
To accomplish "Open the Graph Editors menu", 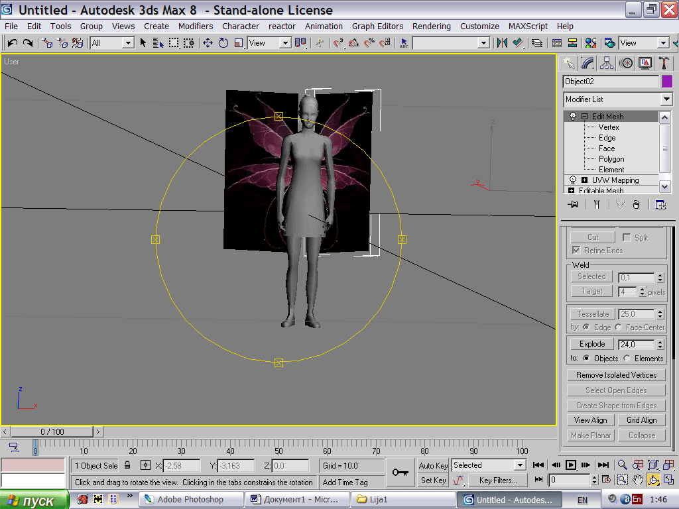I will 377,27.
